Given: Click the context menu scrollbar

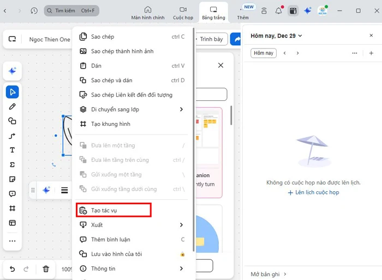Looking at the screenshot, I should tap(194, 139).
